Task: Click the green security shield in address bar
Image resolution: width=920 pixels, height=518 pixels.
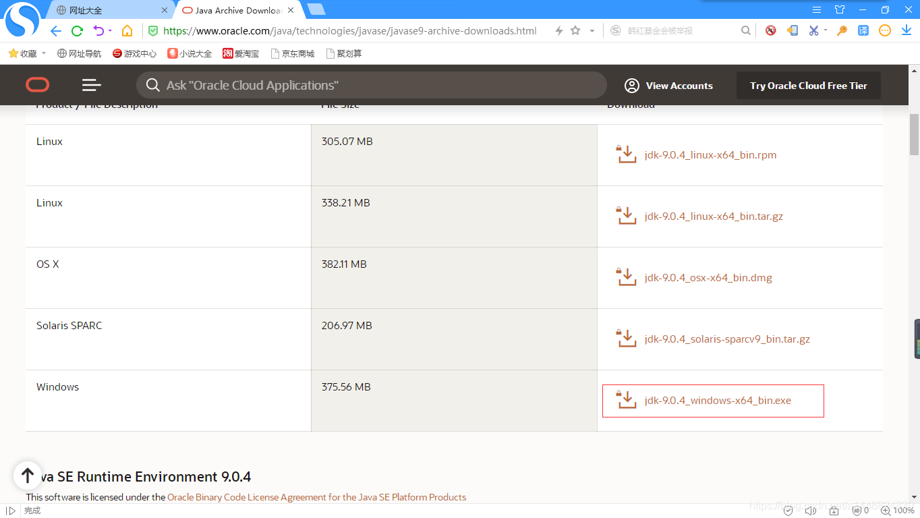Action: pos(153,31)
